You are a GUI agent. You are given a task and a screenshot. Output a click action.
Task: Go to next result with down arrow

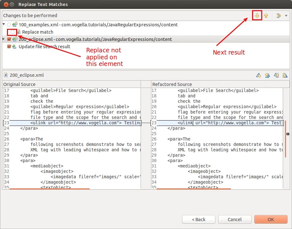pos(257,16)
